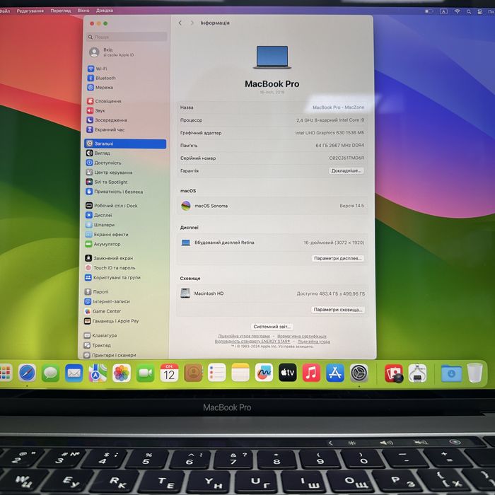495x495 pixels.
Task: Open Ліцензійна угода програми link
Action: 244,336
